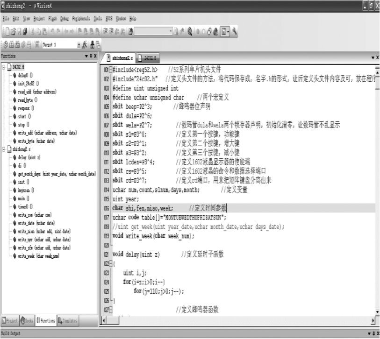Click the Manage Multi-Project Workspace icon

point(98,44)
